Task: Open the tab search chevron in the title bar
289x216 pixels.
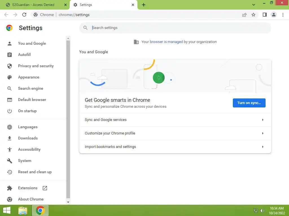Action: 254,5
